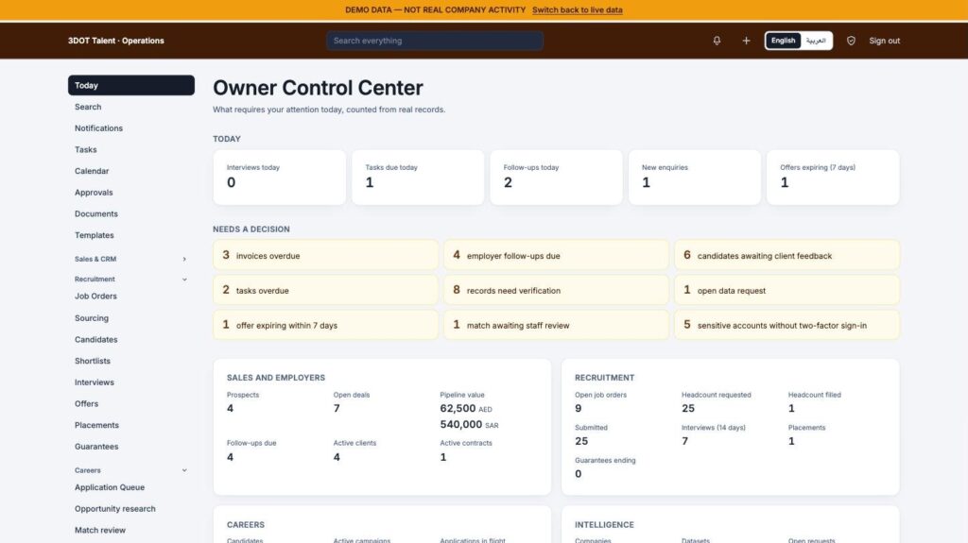Click the Open deals count
This screenshot has height=543, width=968.
click(337, 409)
